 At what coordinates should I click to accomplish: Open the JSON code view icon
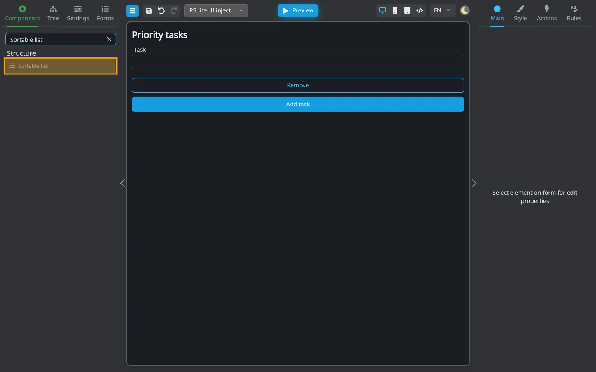[x=420, y=10]
